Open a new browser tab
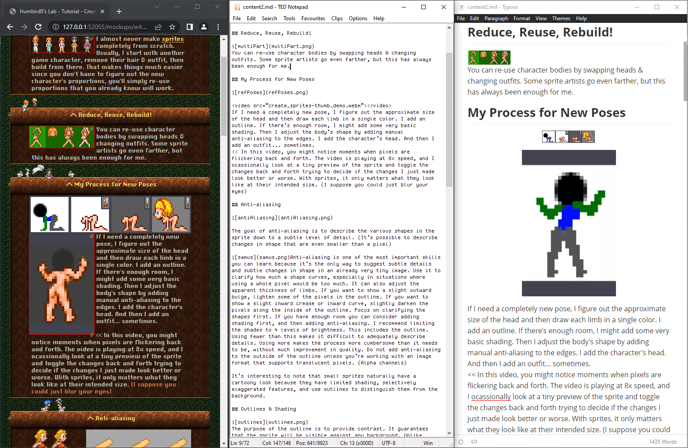688x448 pixels. [119, 11]
